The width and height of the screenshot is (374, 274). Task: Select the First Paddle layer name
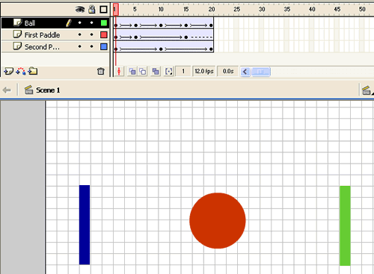pos(42,35)
